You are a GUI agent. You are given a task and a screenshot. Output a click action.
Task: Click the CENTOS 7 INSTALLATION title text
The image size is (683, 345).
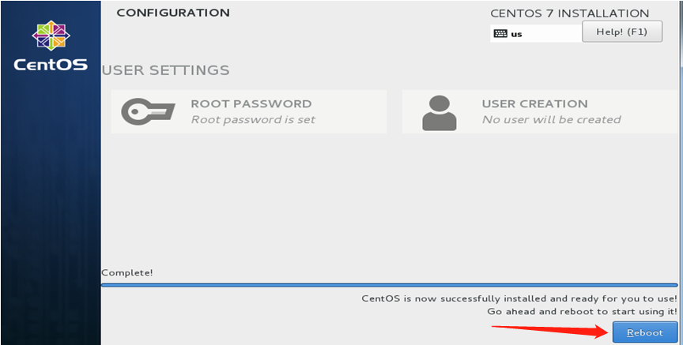(570, 13)
